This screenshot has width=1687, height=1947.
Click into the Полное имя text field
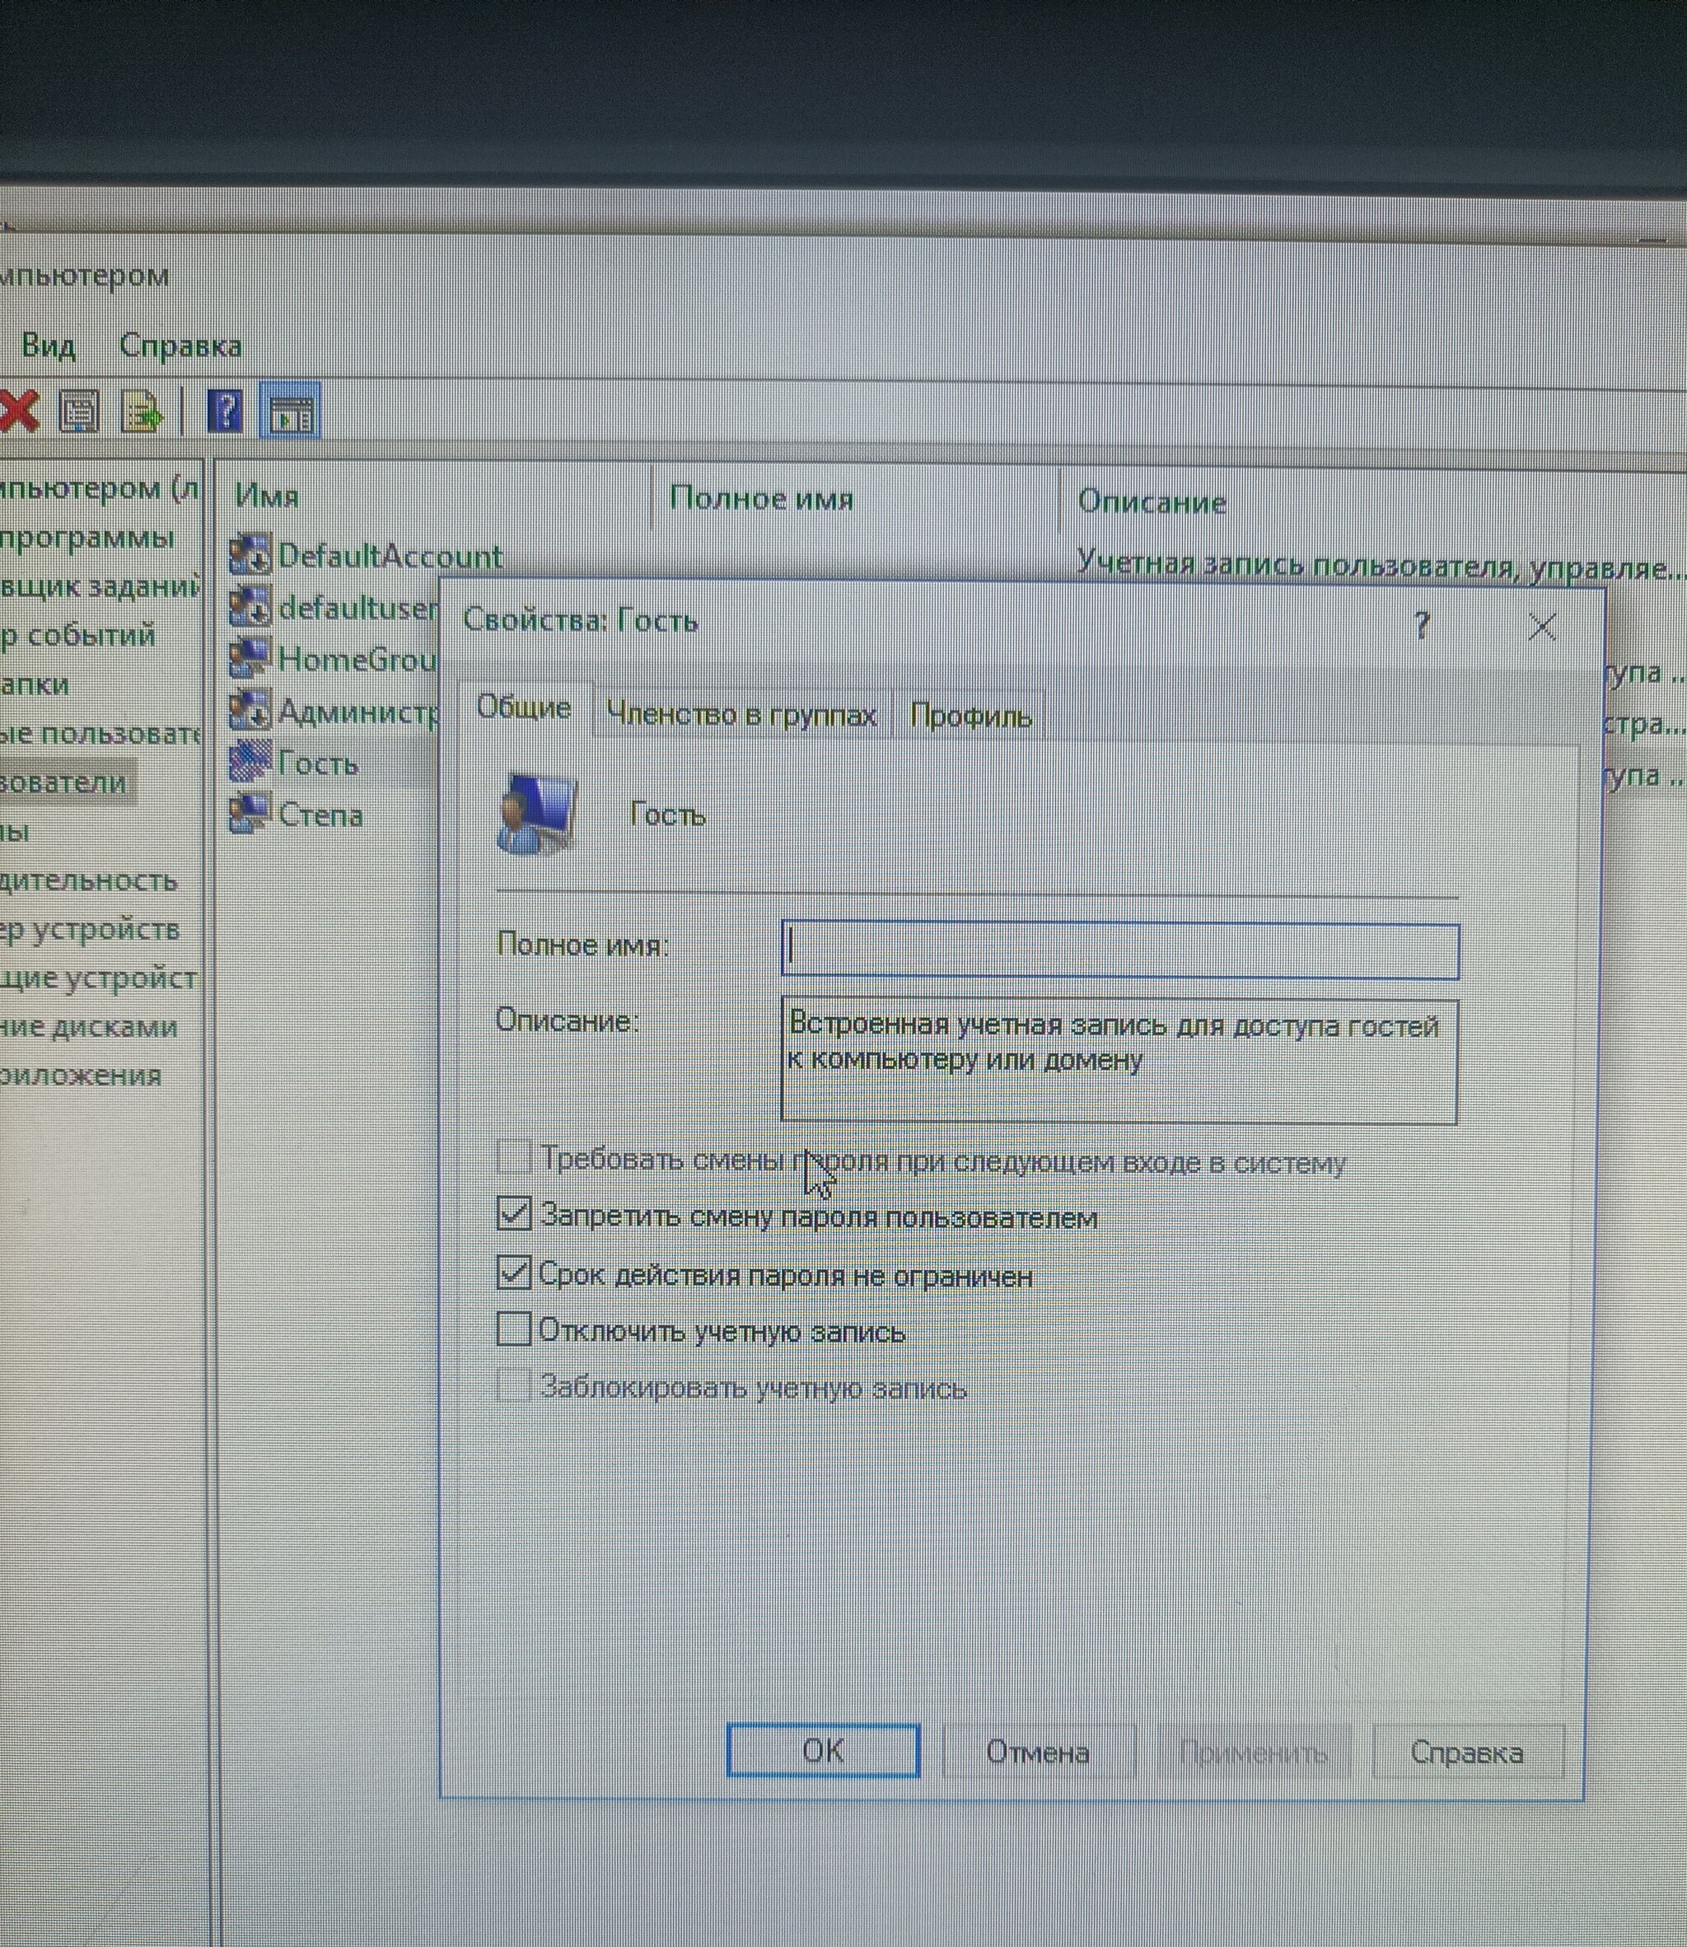coord(1120,950)
